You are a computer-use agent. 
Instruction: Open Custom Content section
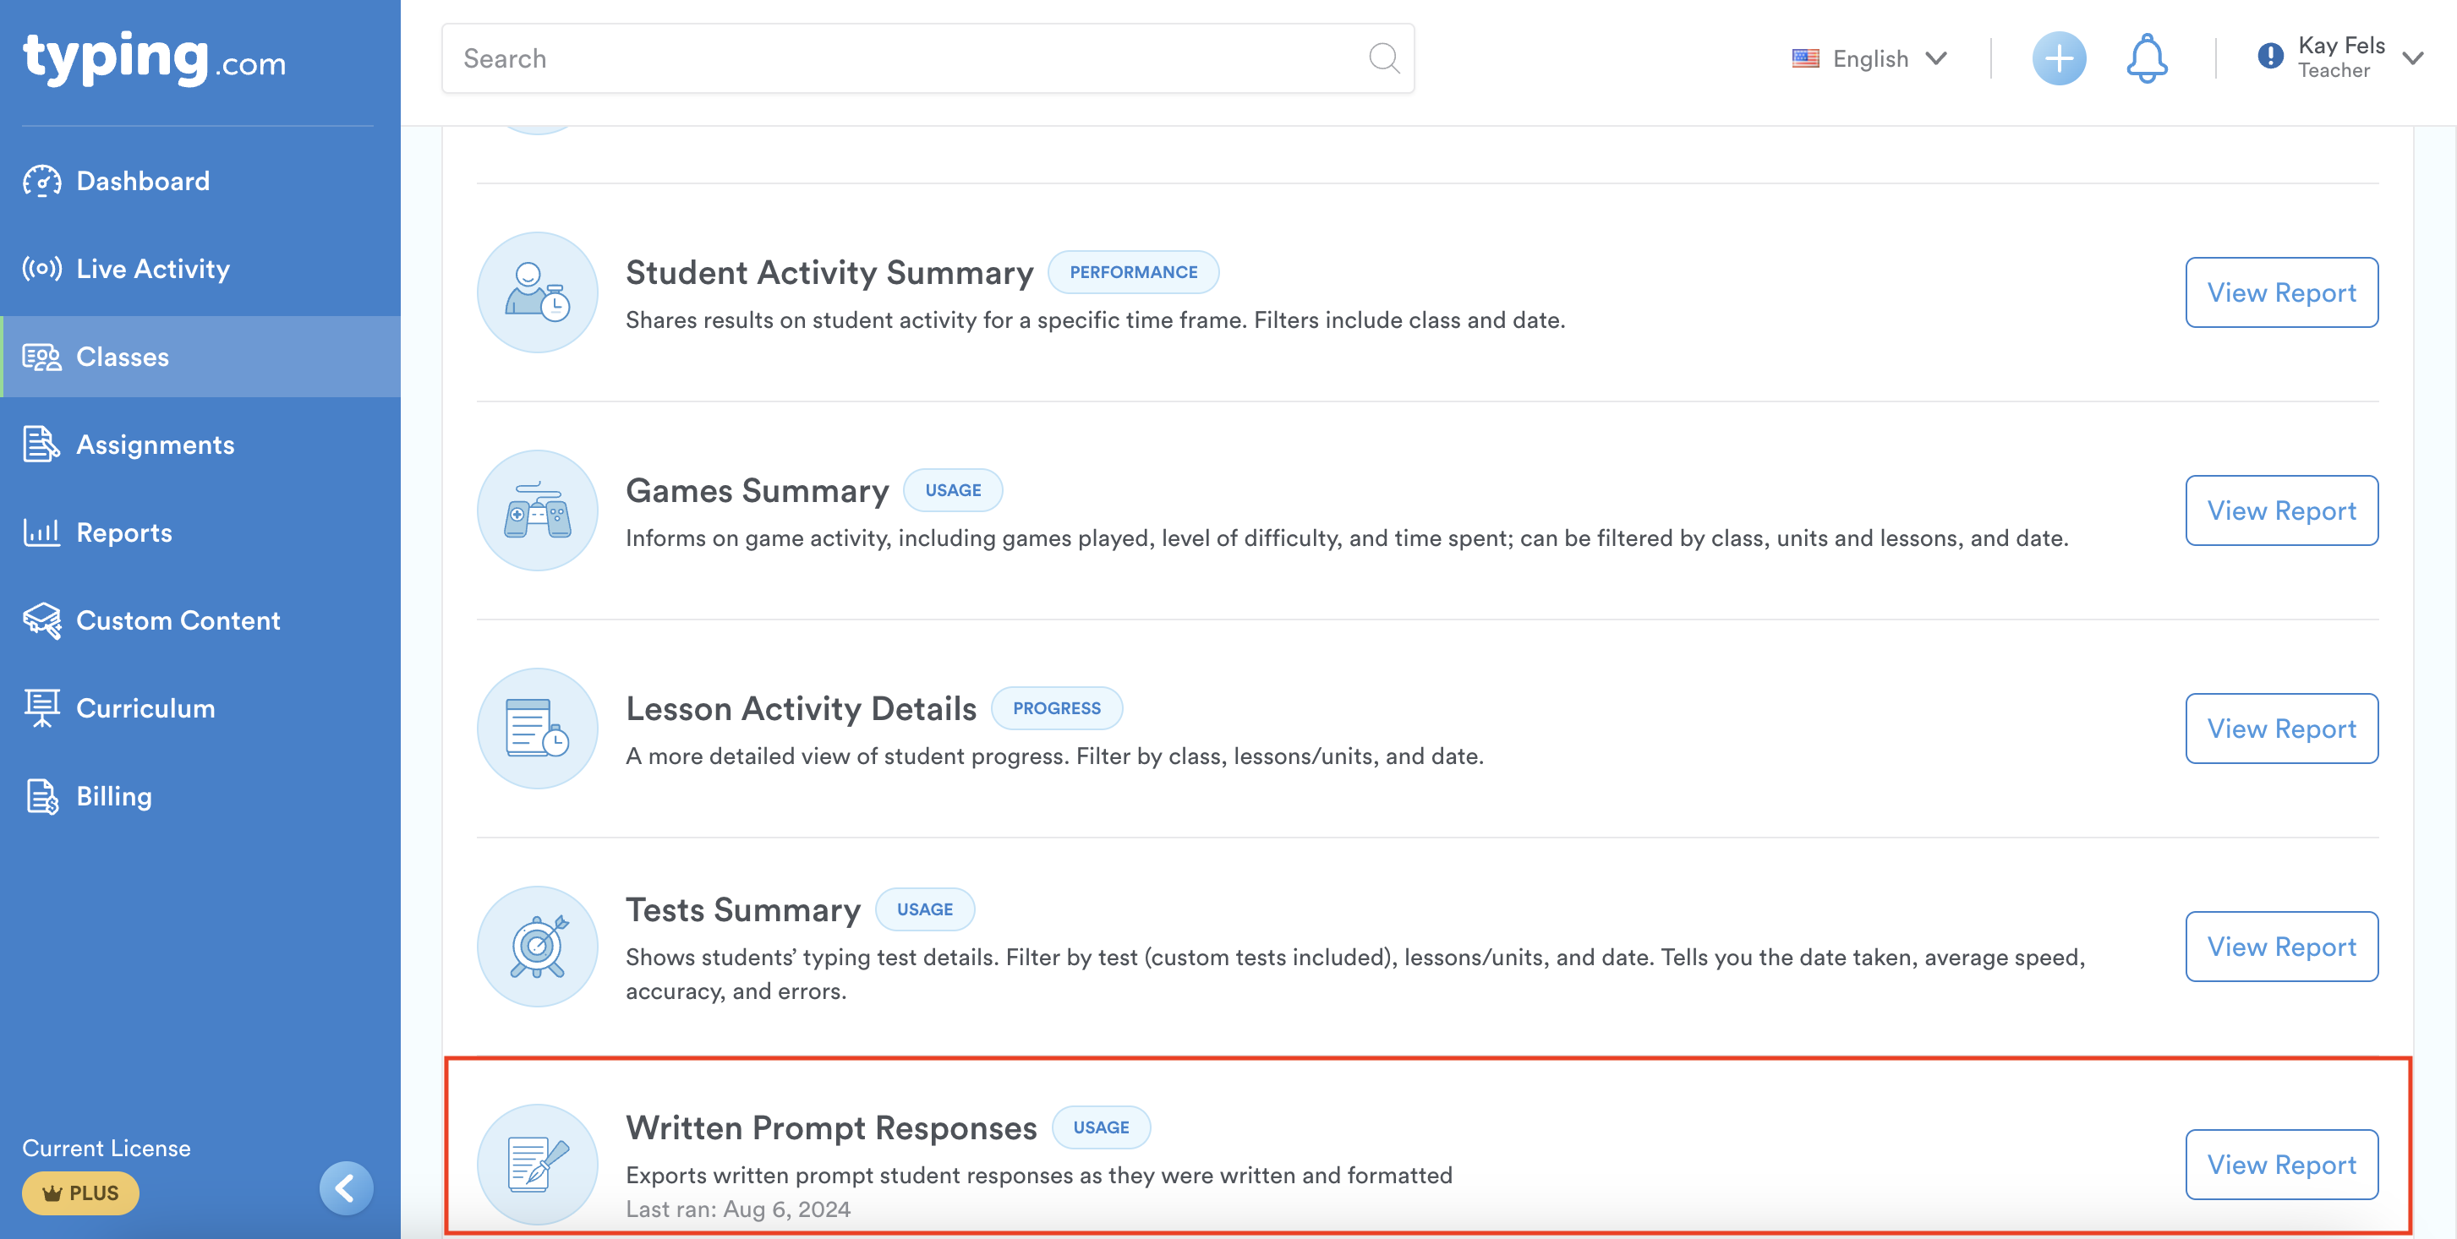tap(178, 620)
